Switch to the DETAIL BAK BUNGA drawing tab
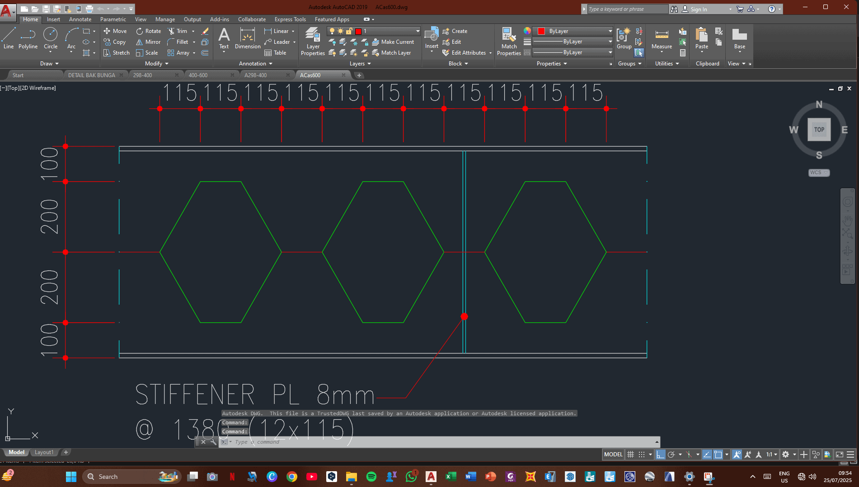 pyautogui.click(x=91, y=75)
